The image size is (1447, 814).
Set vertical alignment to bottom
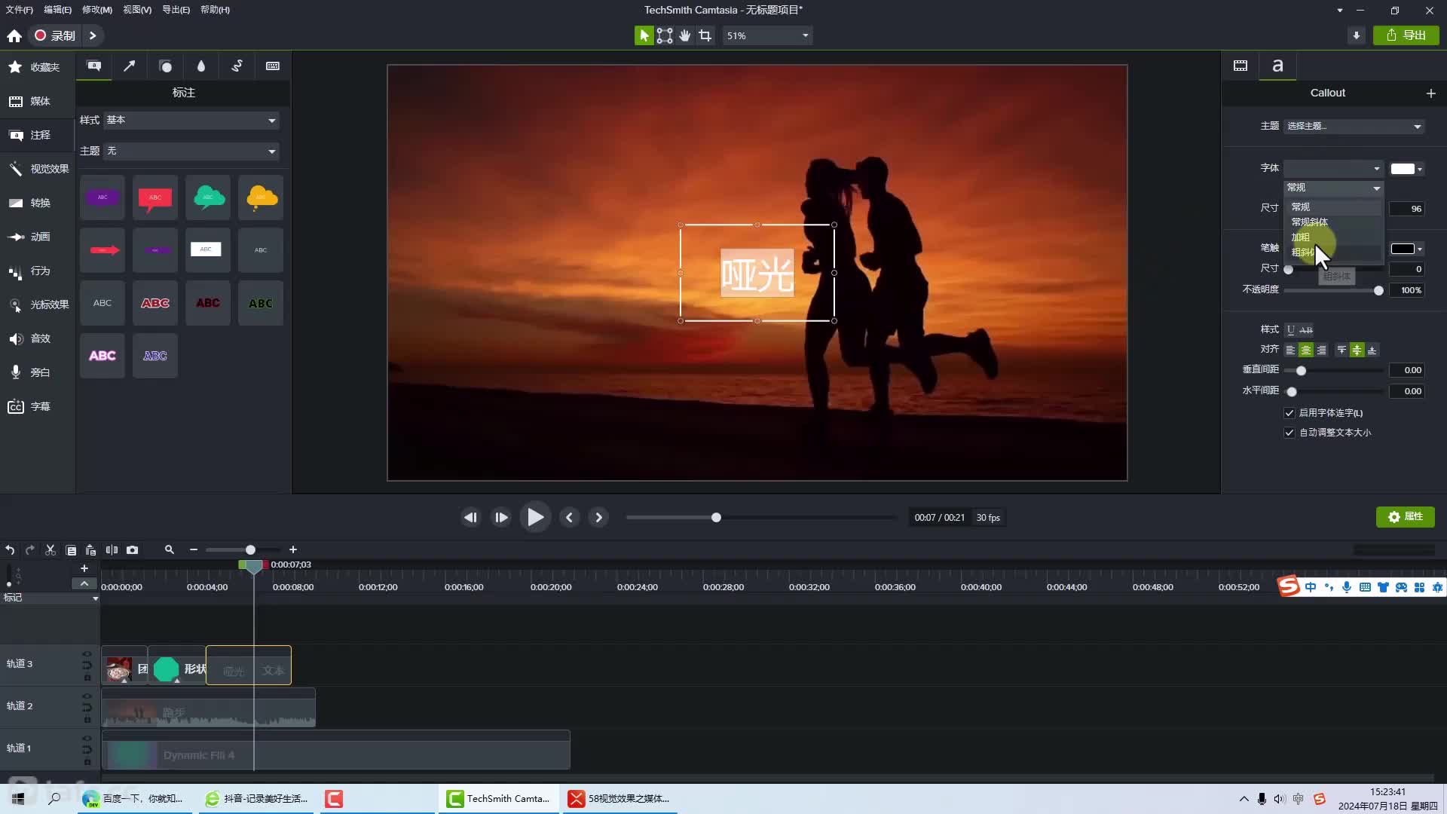click(x=1372, y=350)
